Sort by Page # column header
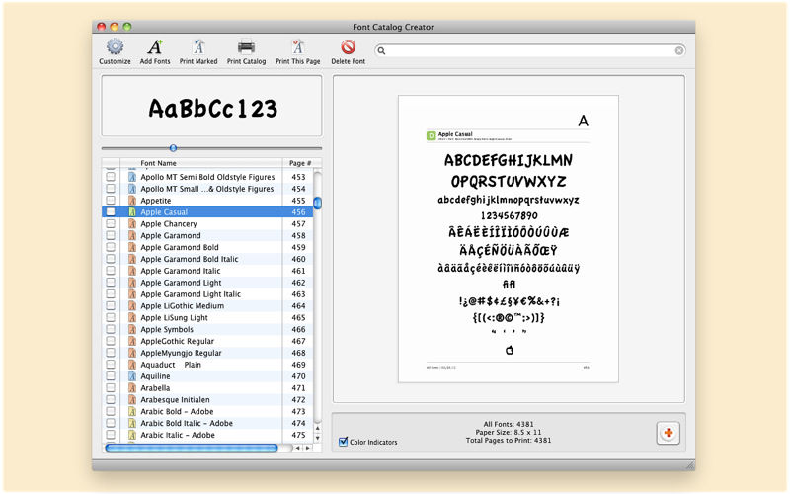 300,163
